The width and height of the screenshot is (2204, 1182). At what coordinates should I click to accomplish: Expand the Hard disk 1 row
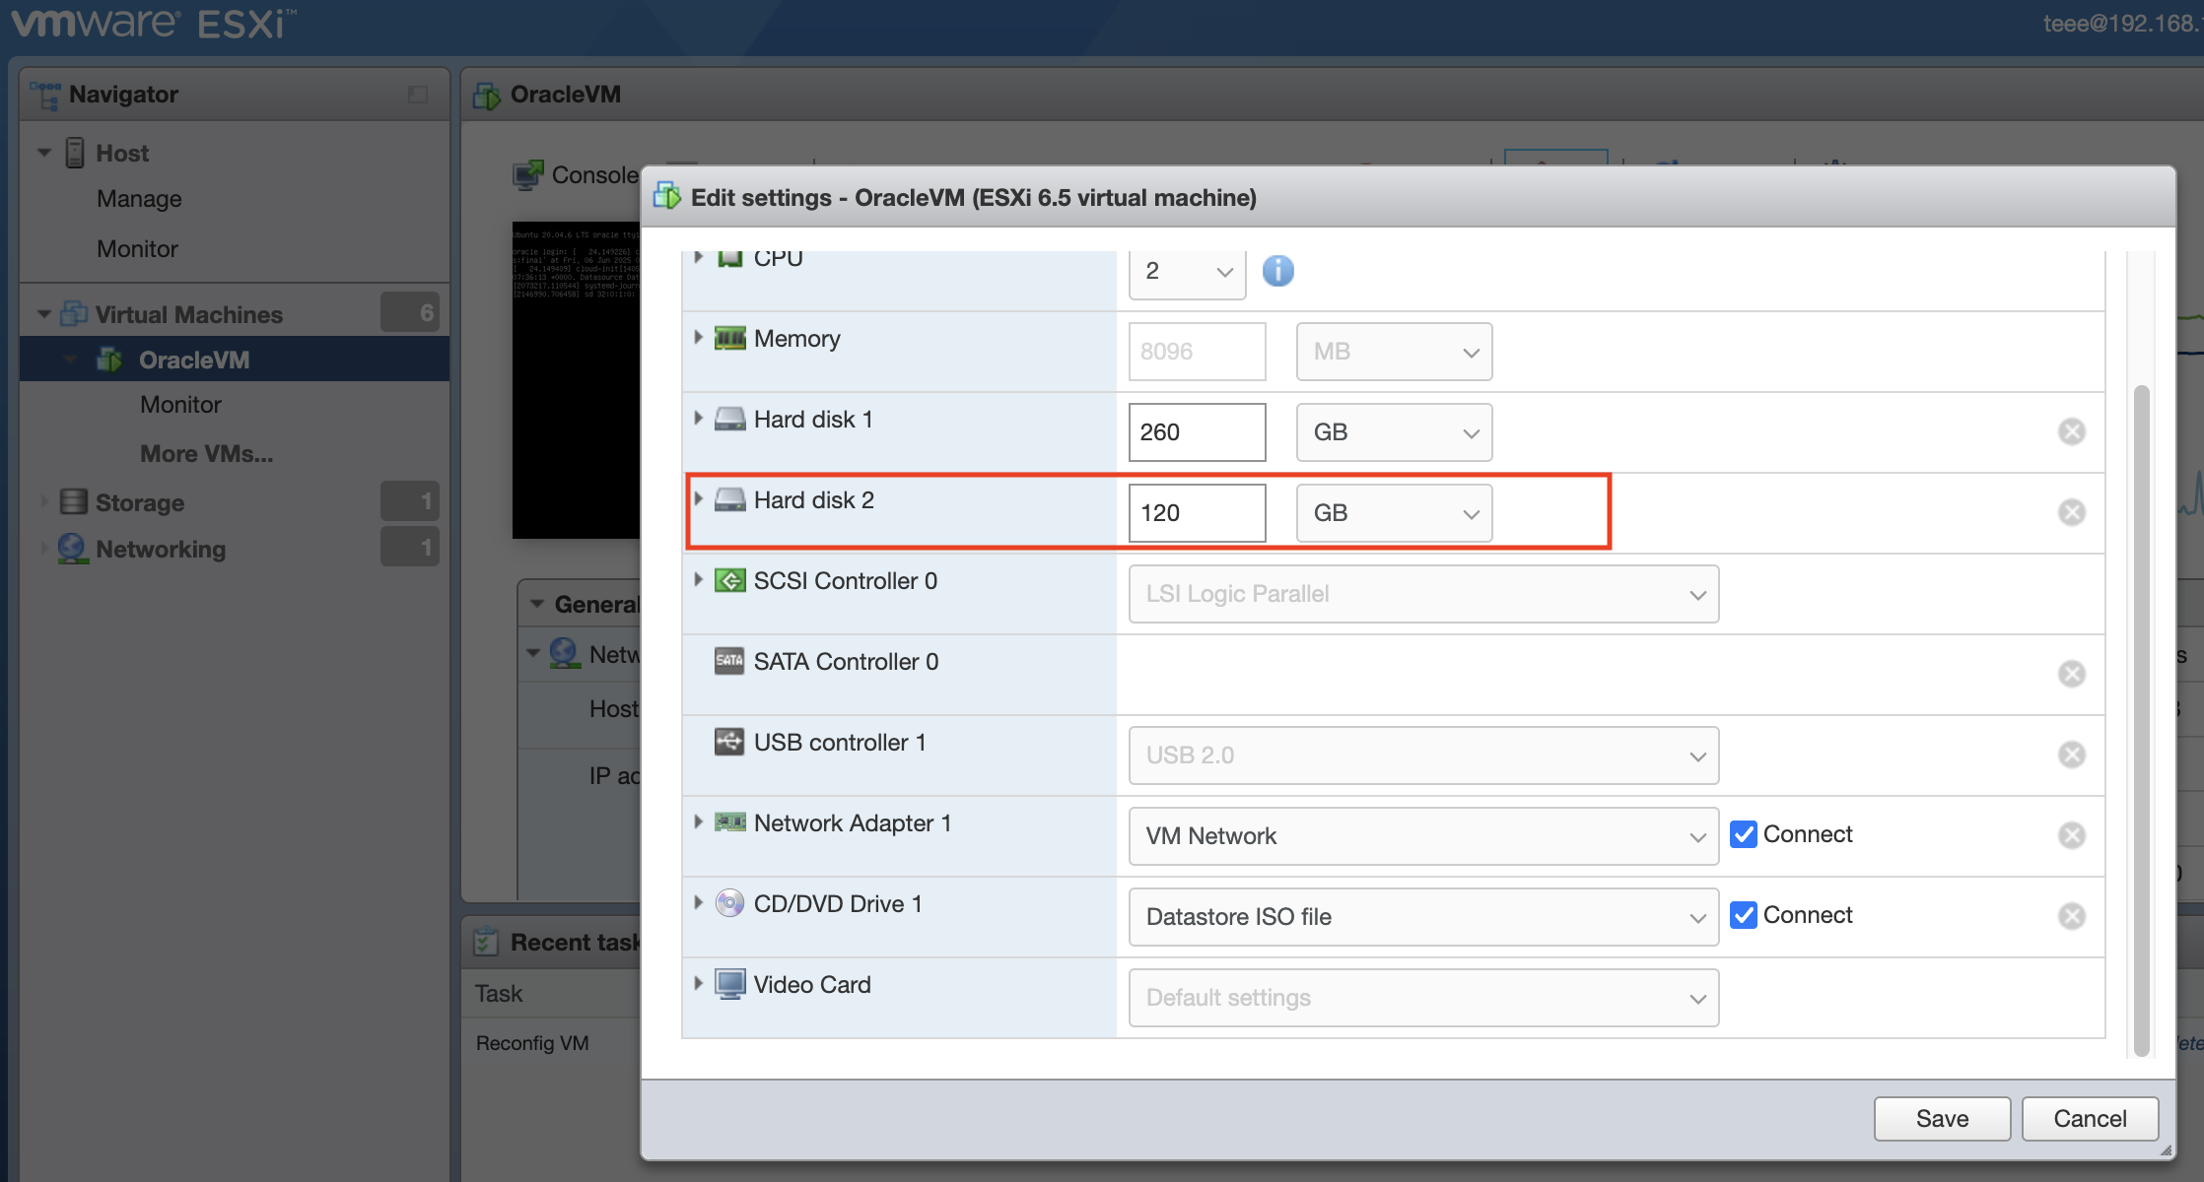tap(698, 418)
